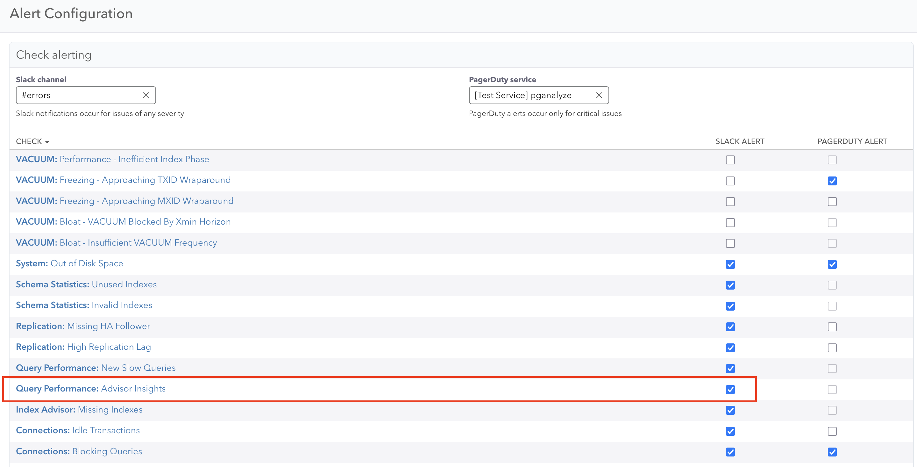Disable Slack alert for Blocking Queries
917x467 pixels.
click(x=730, y=452)
